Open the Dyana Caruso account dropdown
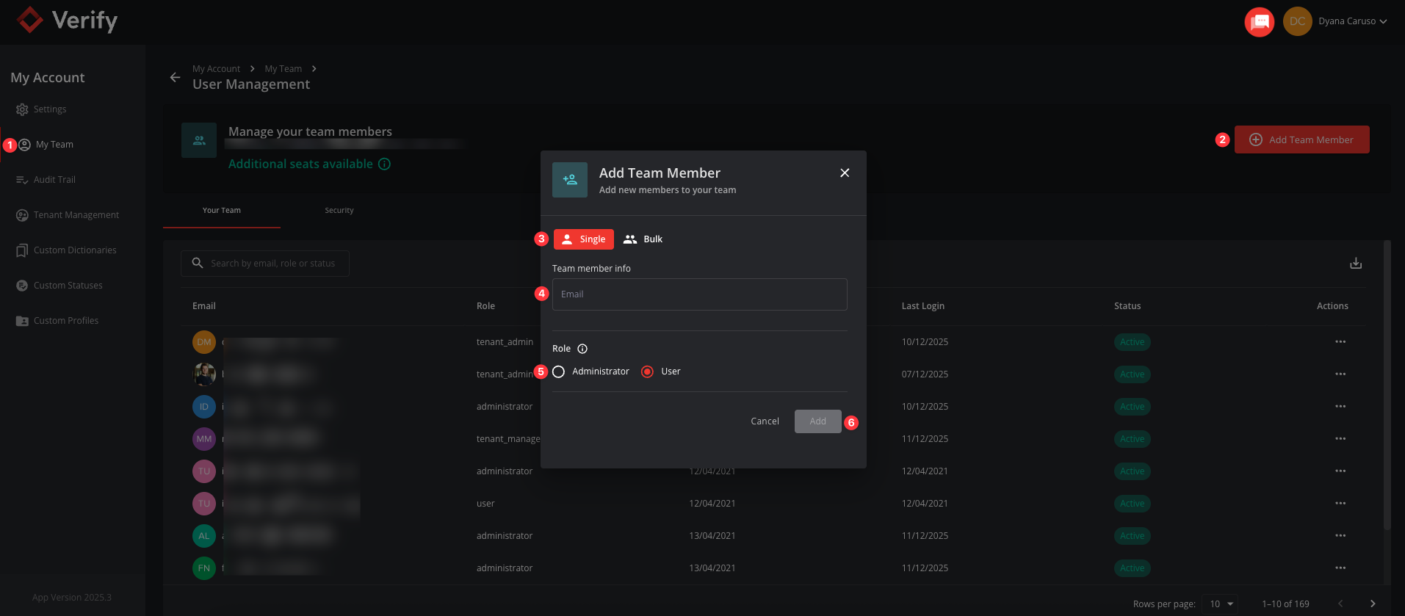The width and height of the screenshot is (1405, 616). 1351,21
